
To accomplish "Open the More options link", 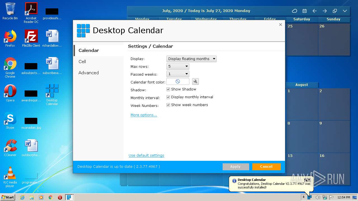I will tap(144, 115).
